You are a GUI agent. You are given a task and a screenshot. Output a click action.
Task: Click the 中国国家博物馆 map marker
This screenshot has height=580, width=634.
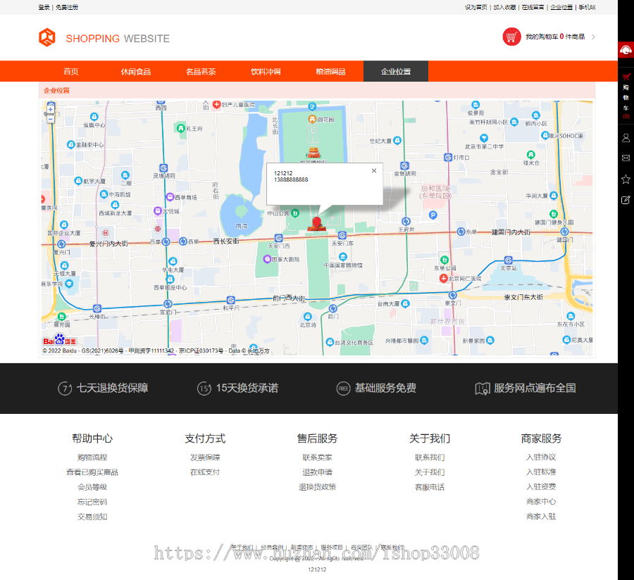click(343, 257)
